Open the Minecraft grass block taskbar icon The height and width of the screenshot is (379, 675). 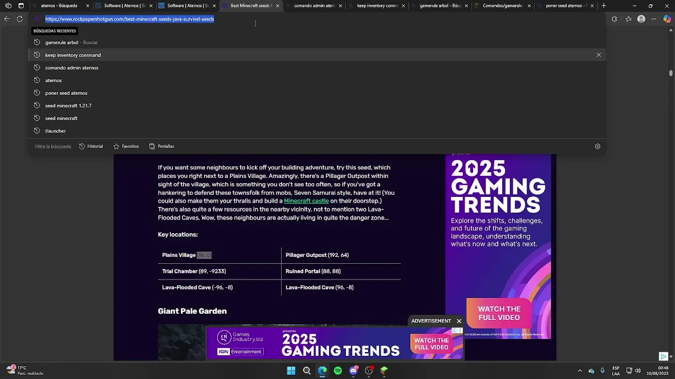pos(384,371)
